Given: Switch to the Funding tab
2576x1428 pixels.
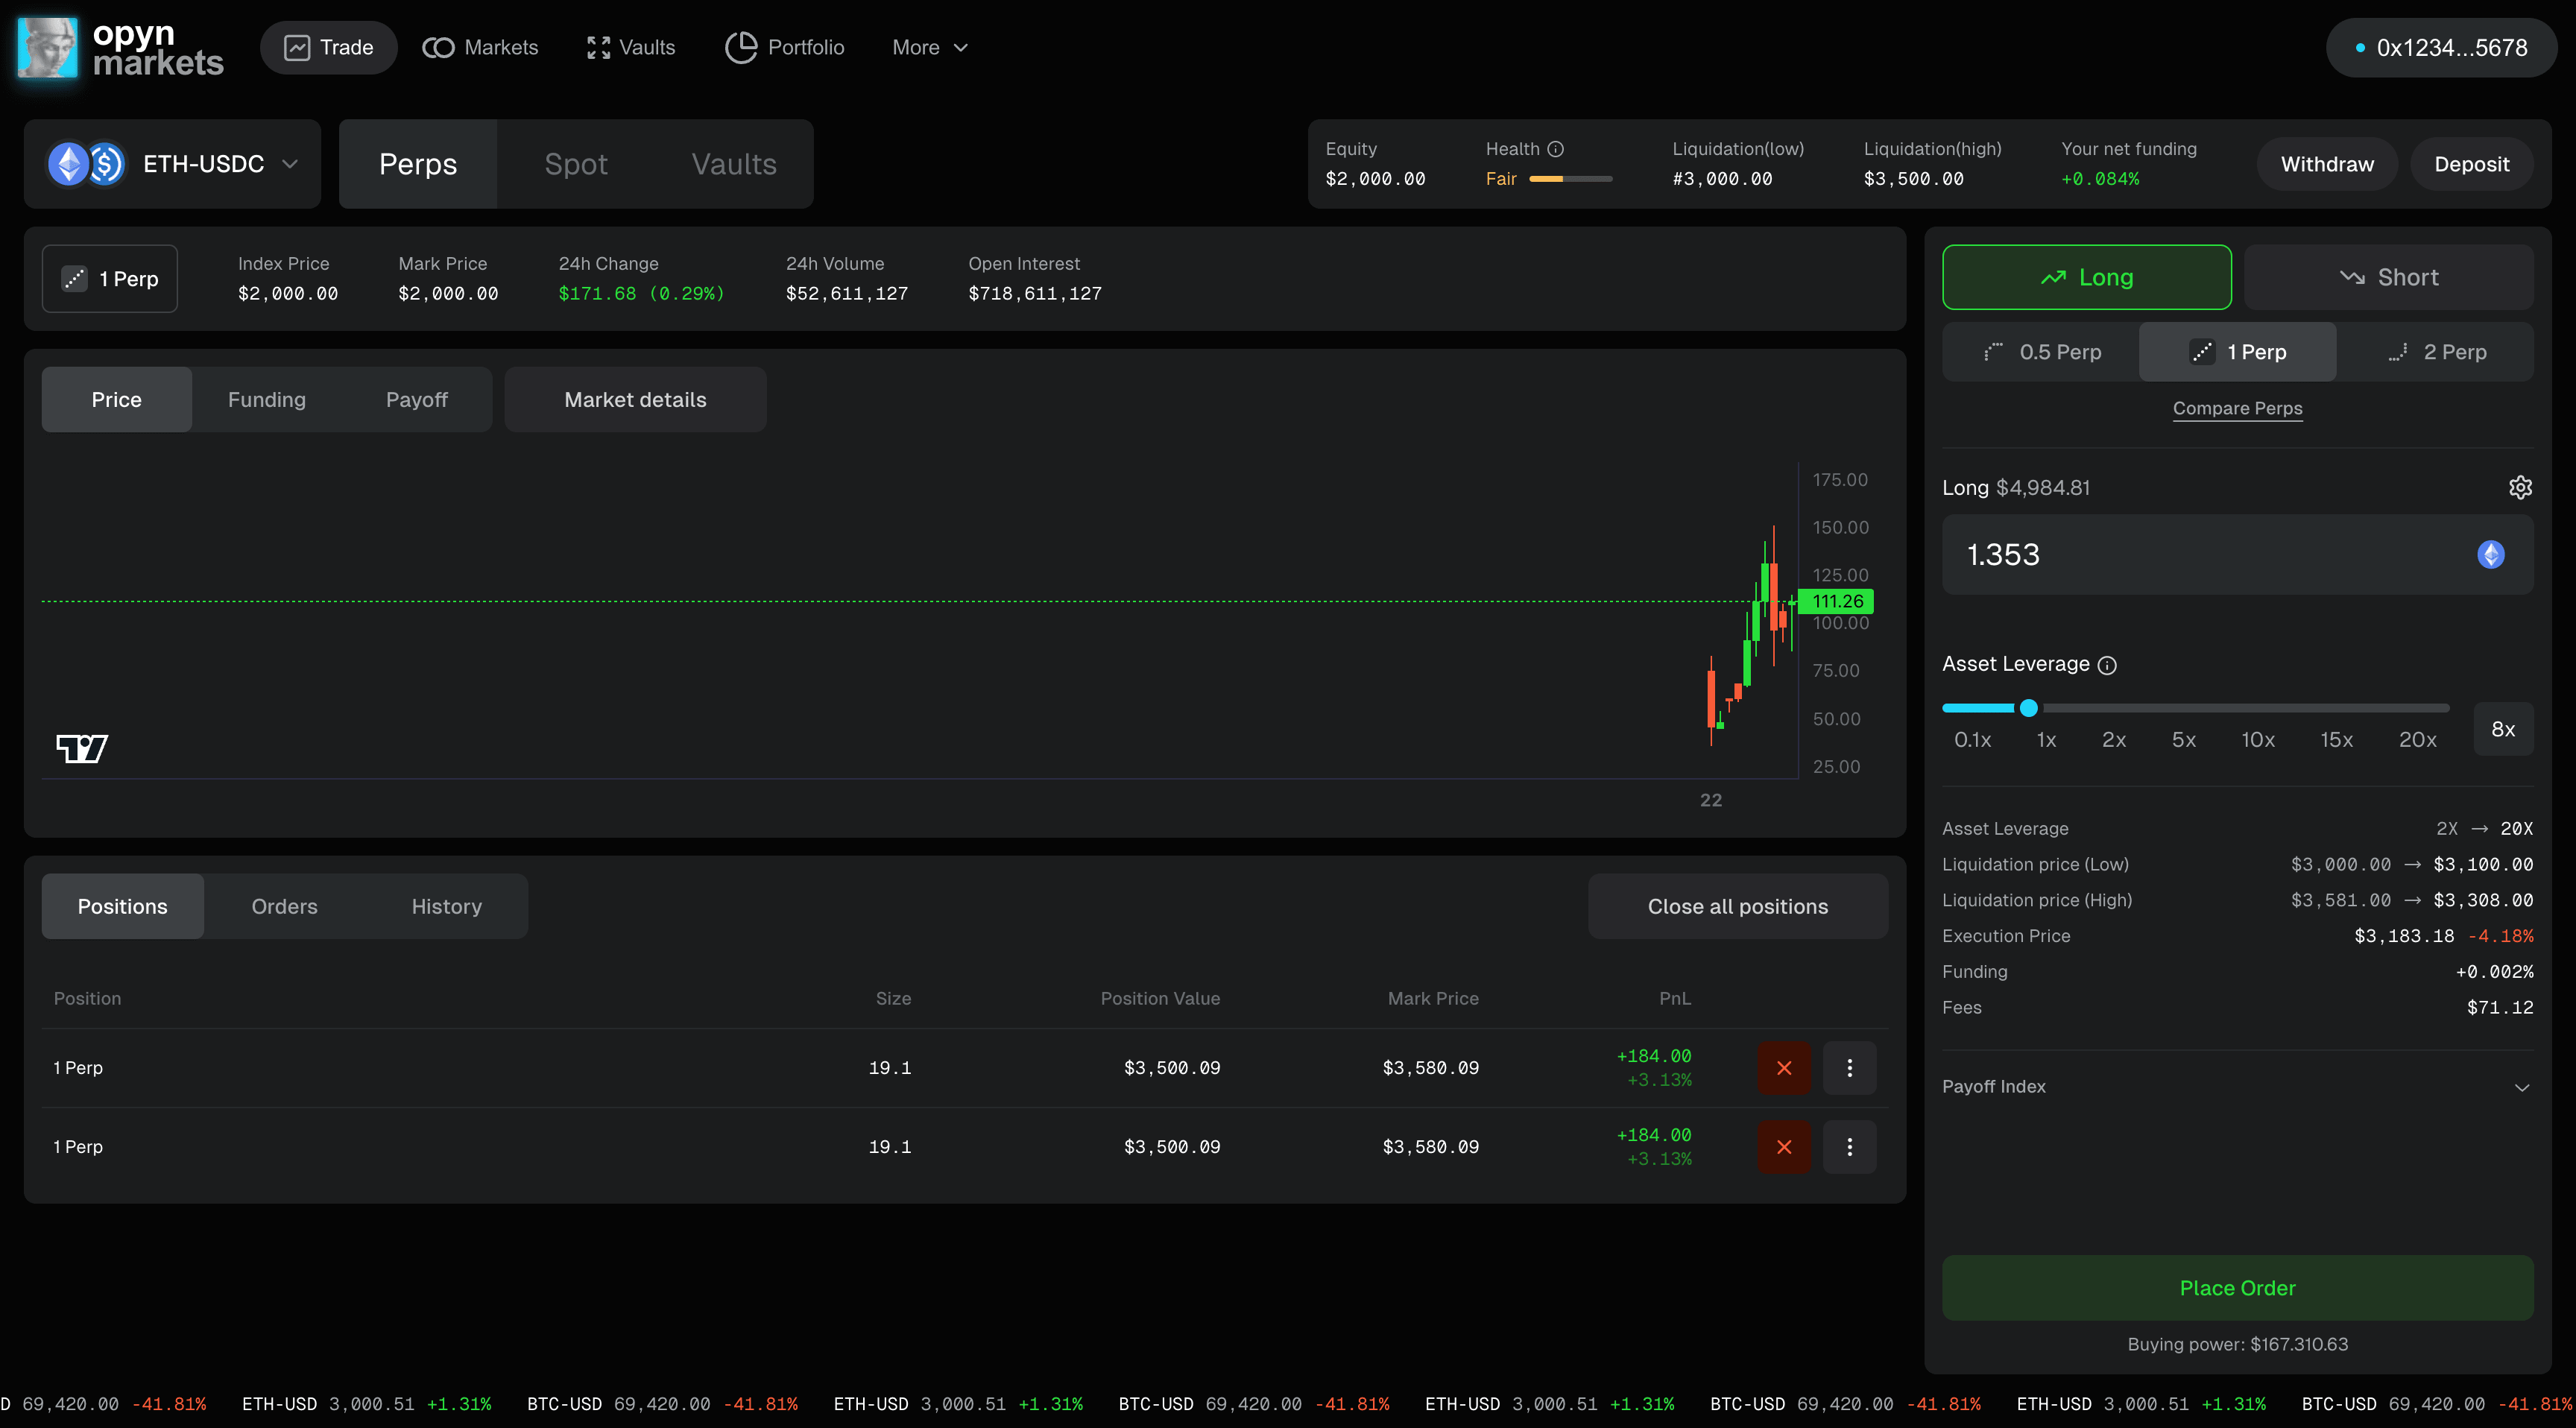Looking at the screenshot, I should pyautogui.click(x=266, y=399).
